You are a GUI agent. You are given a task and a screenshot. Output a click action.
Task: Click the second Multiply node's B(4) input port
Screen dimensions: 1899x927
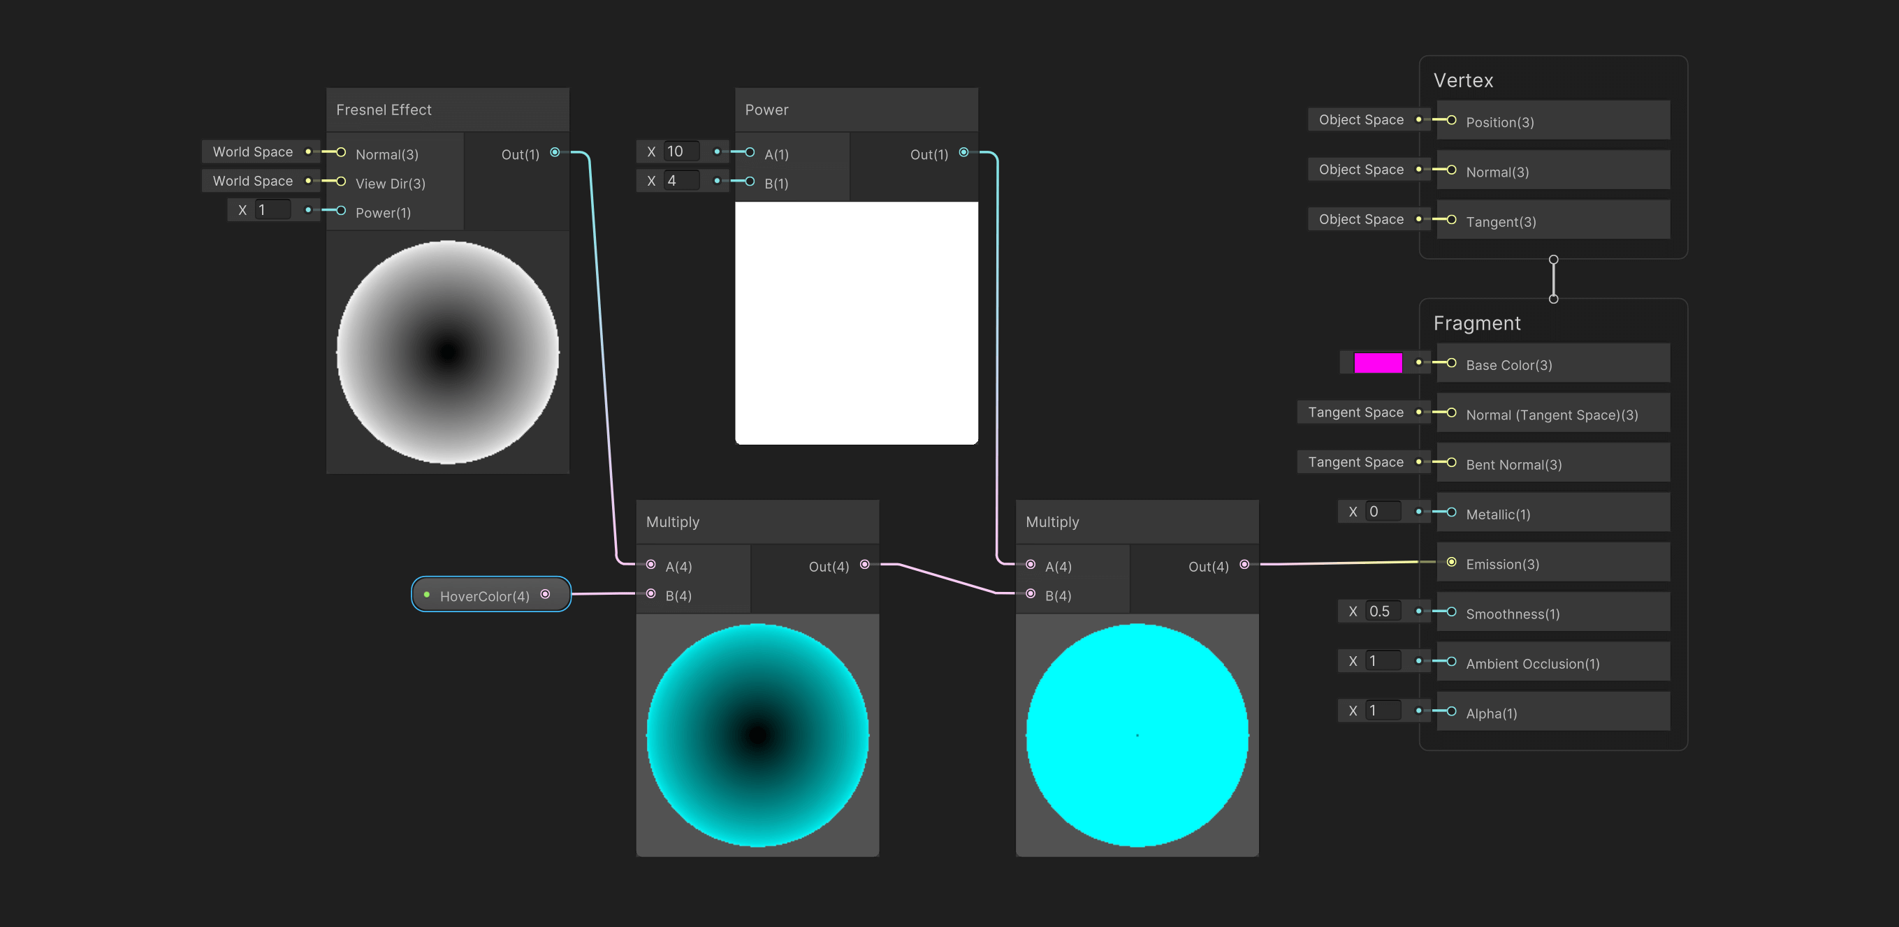tap(1031, 593)
